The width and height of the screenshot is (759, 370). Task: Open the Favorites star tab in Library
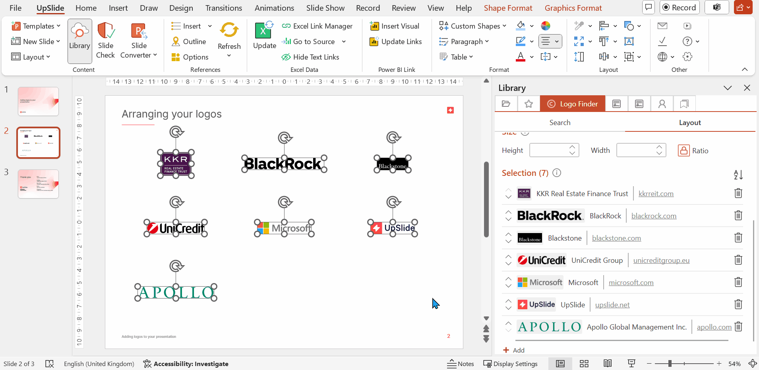tap(529, 104)
